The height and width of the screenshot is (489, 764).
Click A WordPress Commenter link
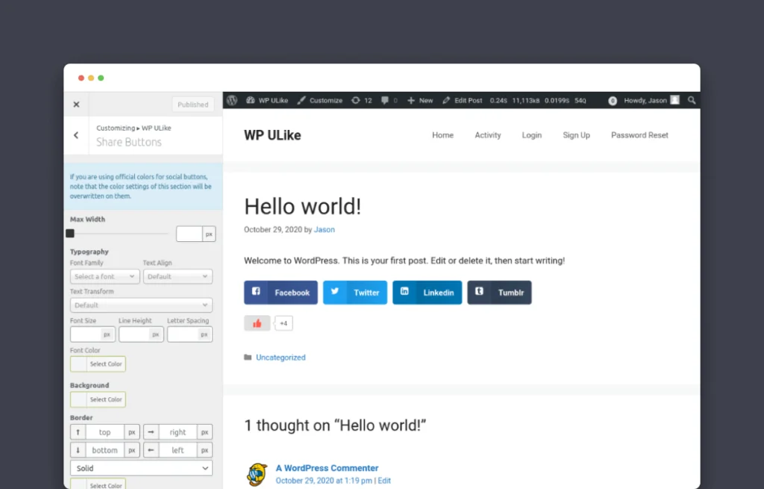click(x=327, y=468)
